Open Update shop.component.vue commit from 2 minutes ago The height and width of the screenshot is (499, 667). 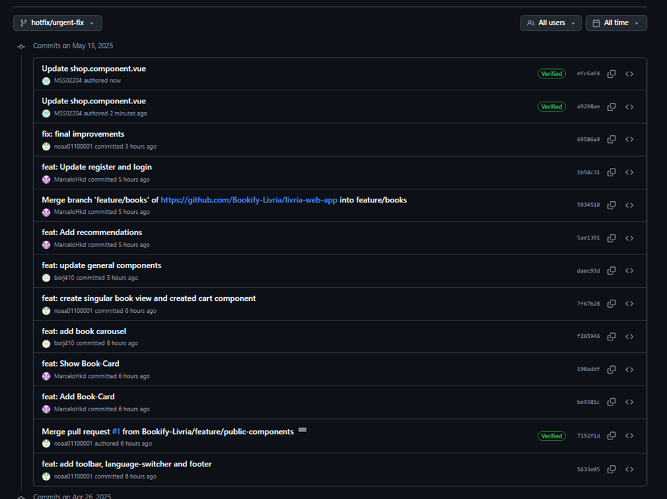[x=93, y=101]
